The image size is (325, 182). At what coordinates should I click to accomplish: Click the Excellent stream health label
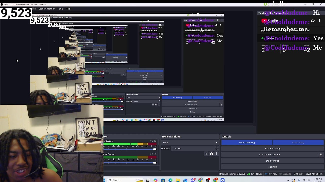coord(271,38)
